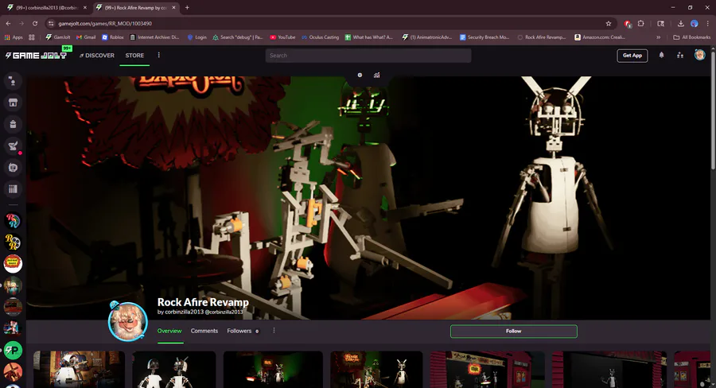Open the thumbnail with two animatronic heads
Viewport: 716px width, 388px height.
174,369
